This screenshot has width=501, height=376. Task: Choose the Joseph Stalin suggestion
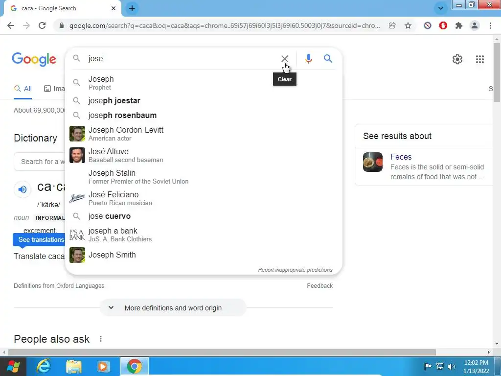pyautogui.click(x=204, y=176)
